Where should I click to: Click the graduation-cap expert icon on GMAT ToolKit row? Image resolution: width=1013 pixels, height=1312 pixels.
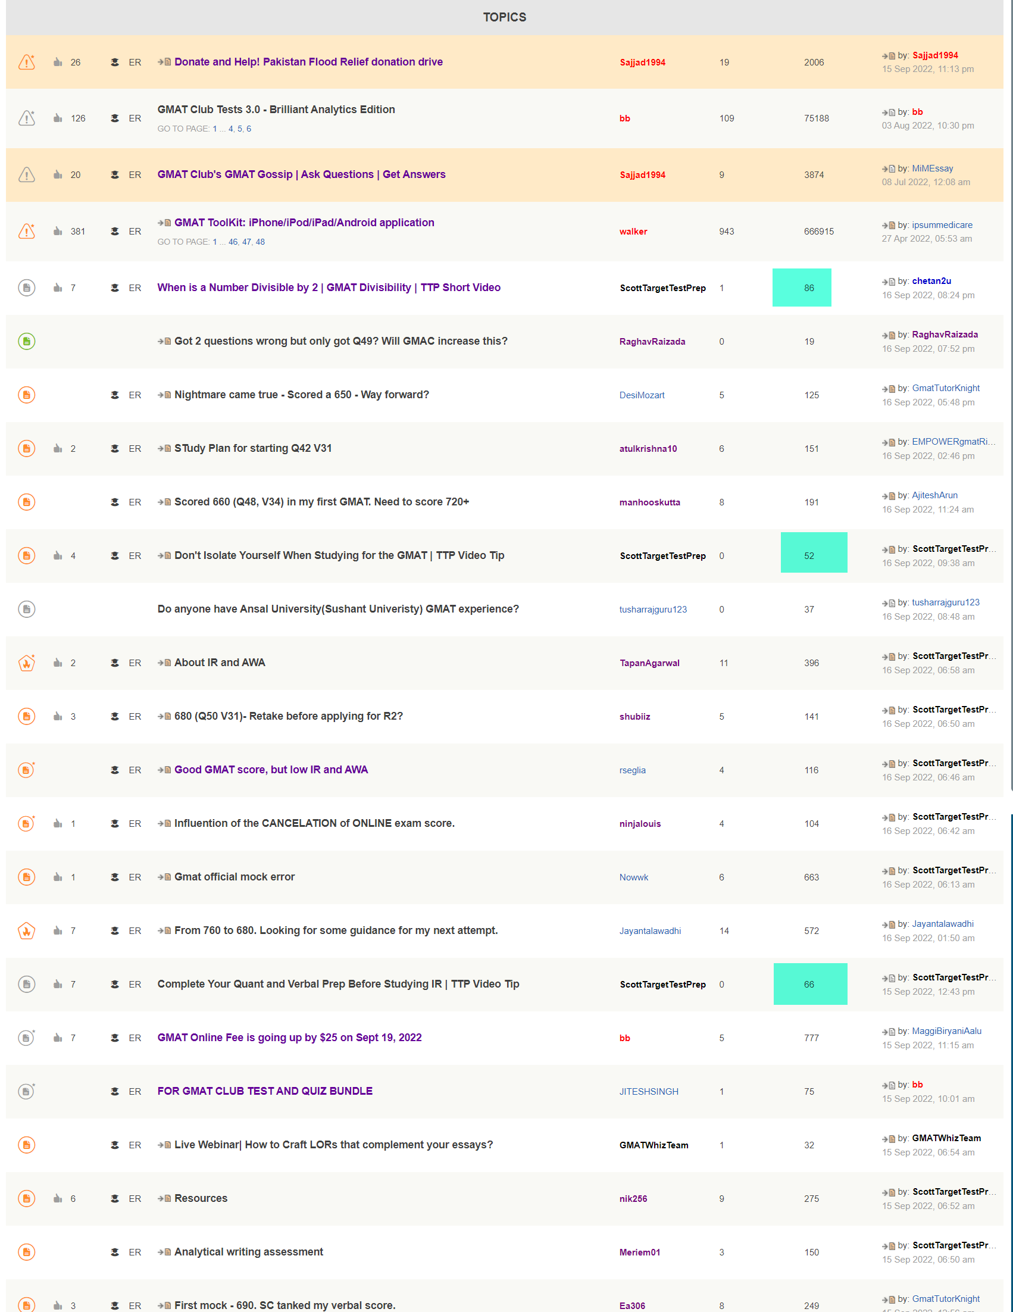point(115,232)
